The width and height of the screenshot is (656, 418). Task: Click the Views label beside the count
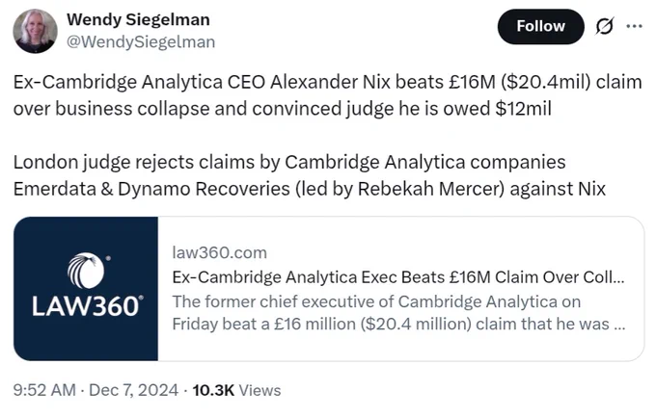coord(260,390)
